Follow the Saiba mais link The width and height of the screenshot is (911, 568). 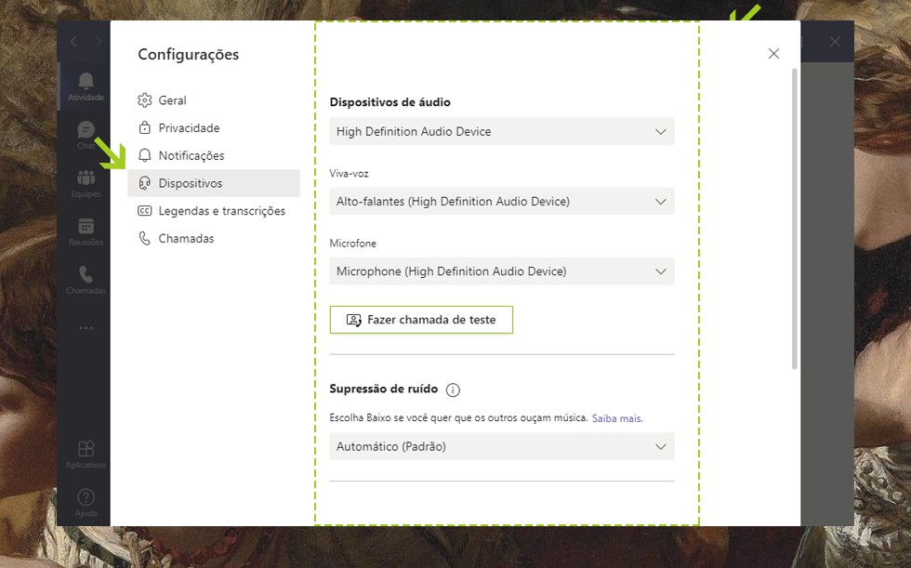tap(617, 418)
